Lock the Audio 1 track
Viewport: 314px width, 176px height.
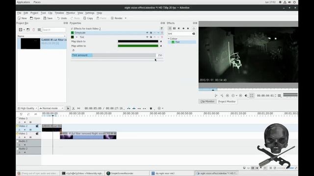click(20, 145)
